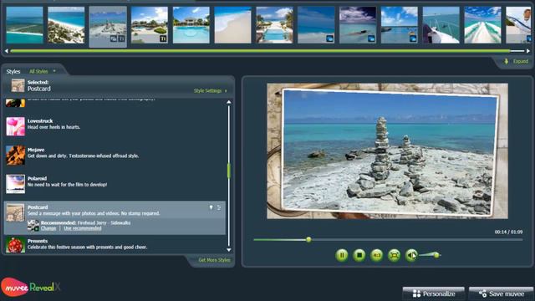Click the picture icon on the stacked stones thumbnail

click(x=114, y=39)
